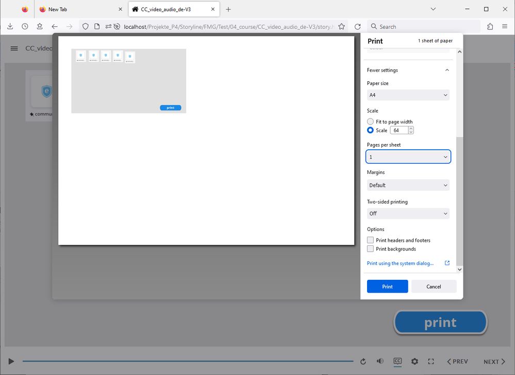Bookmark this page with star icon
Viewport: 515px width, 375px height.
[x=341, y=27]
